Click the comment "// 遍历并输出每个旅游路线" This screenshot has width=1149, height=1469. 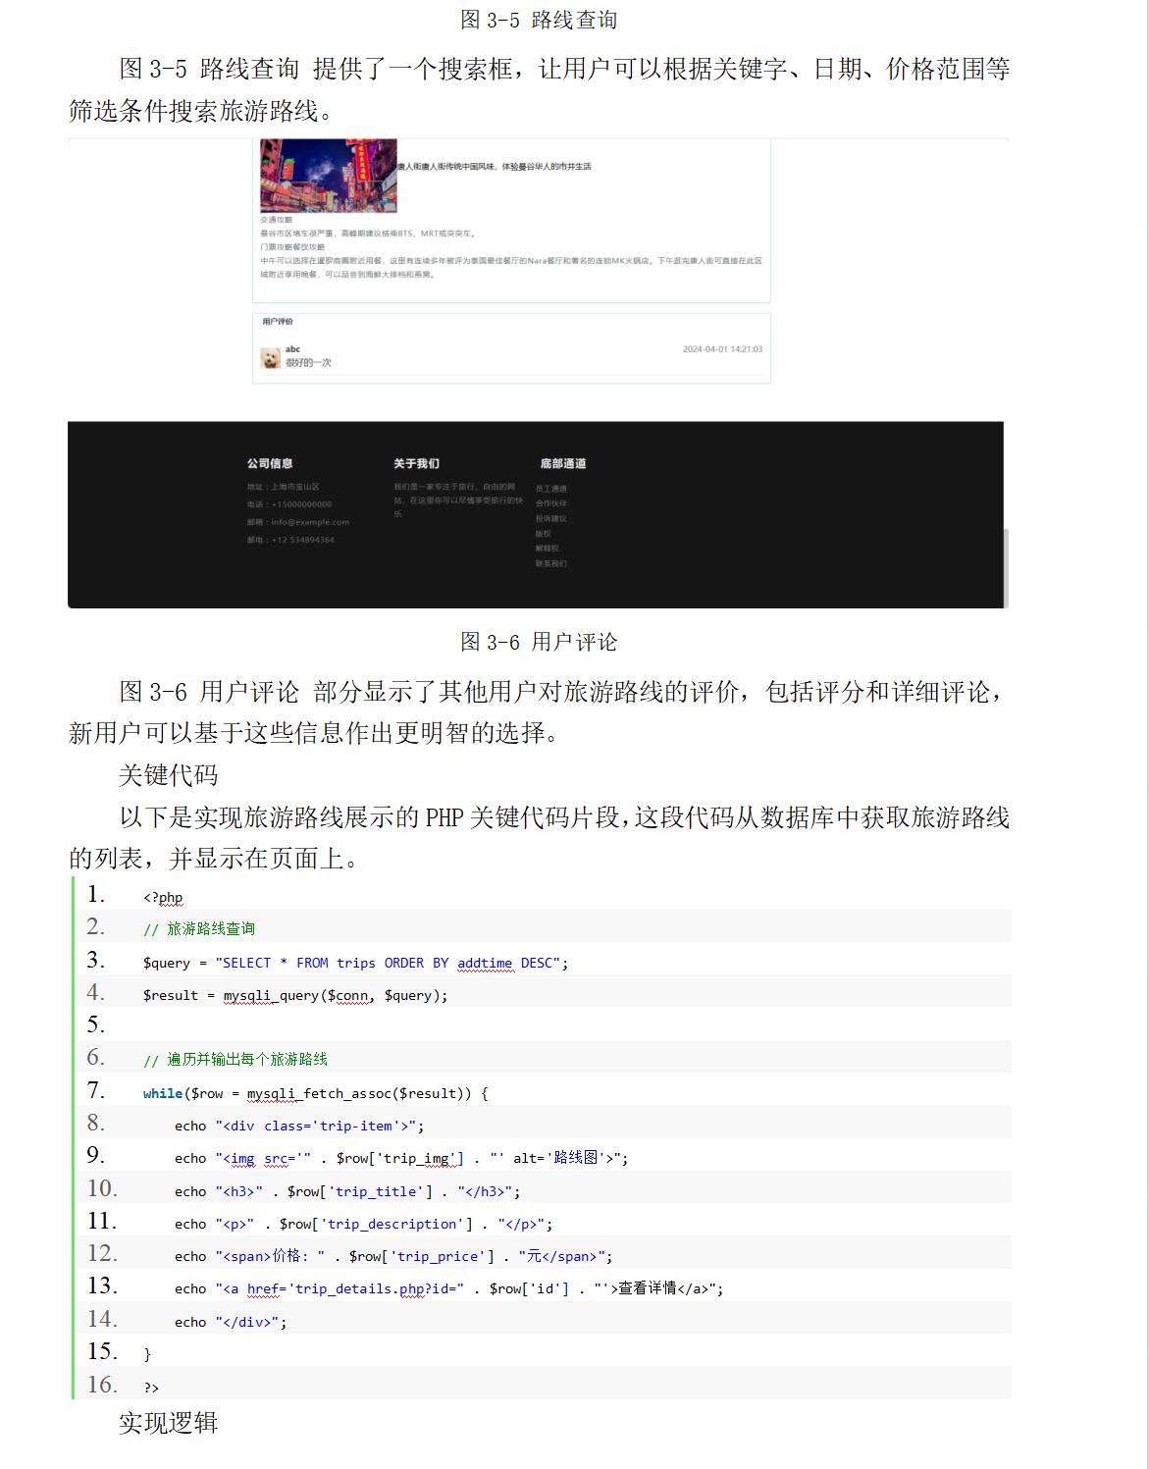click(x=235, y=1059)
